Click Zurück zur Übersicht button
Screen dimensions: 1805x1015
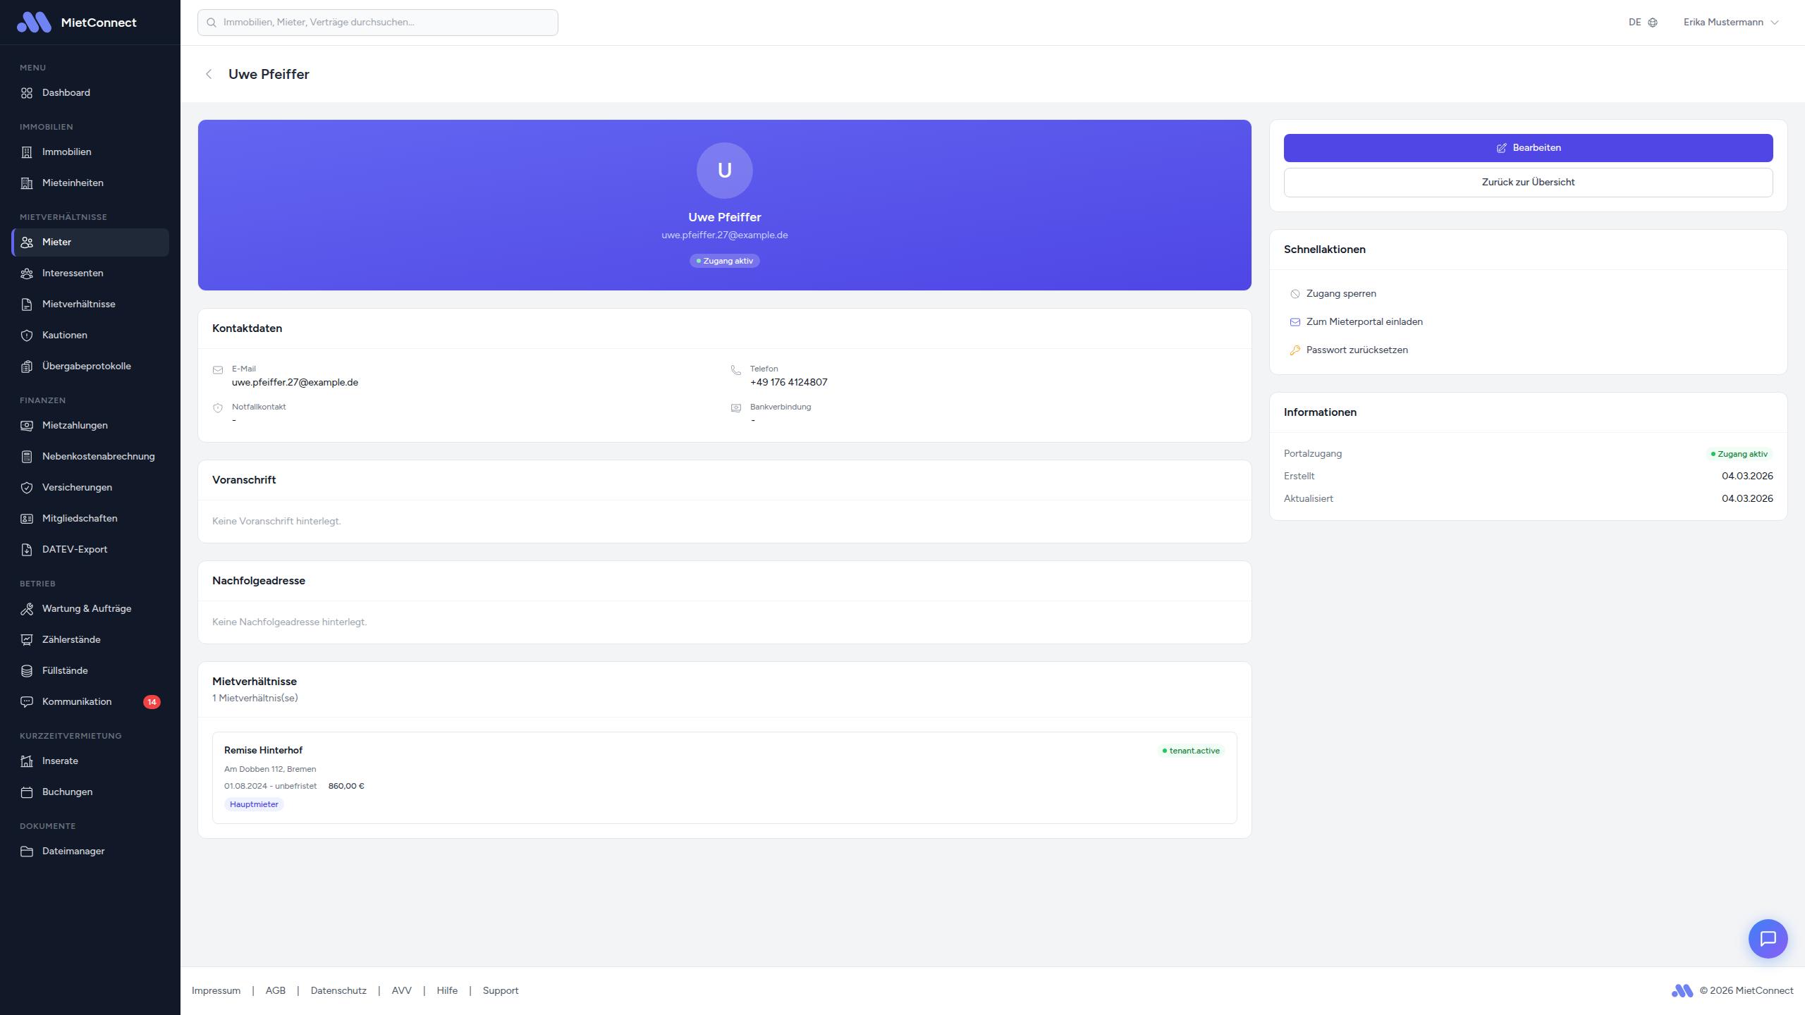[1528, 182]
